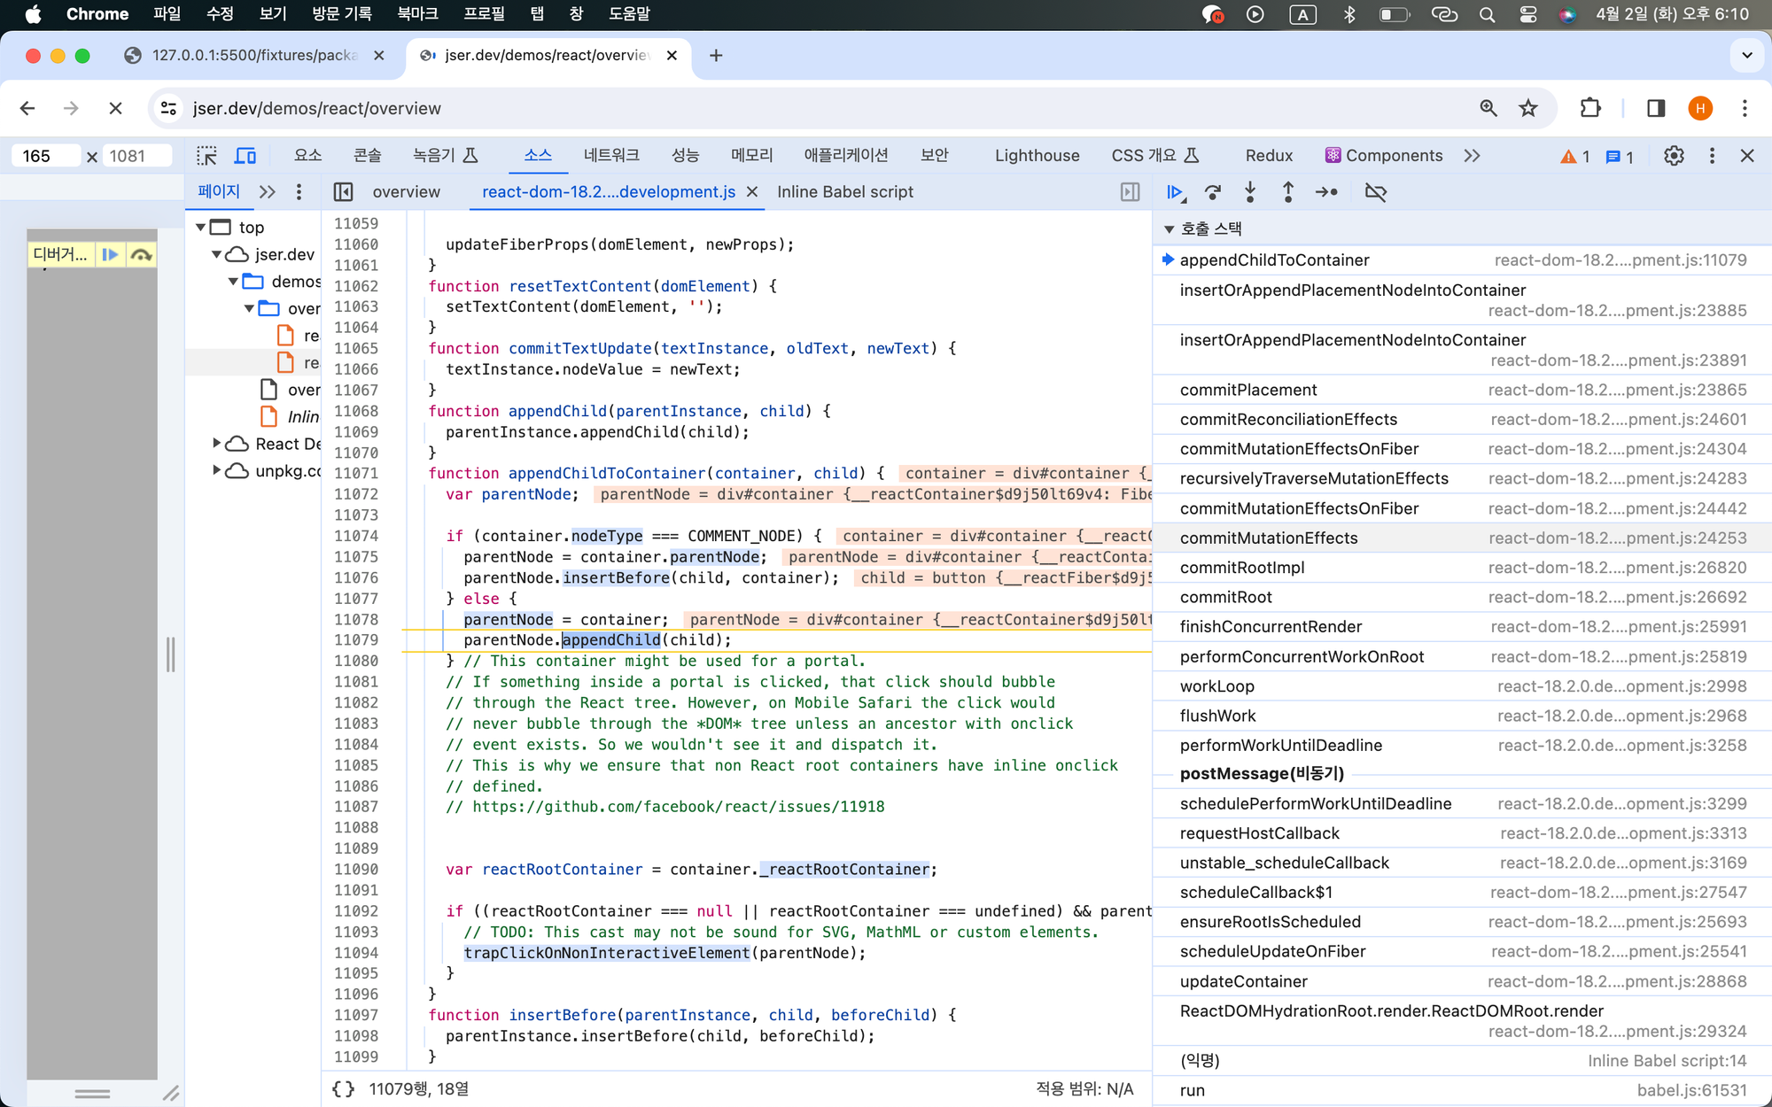
Task: Stop loading the page
Action: pyautogui.click(x=115, y=108)
